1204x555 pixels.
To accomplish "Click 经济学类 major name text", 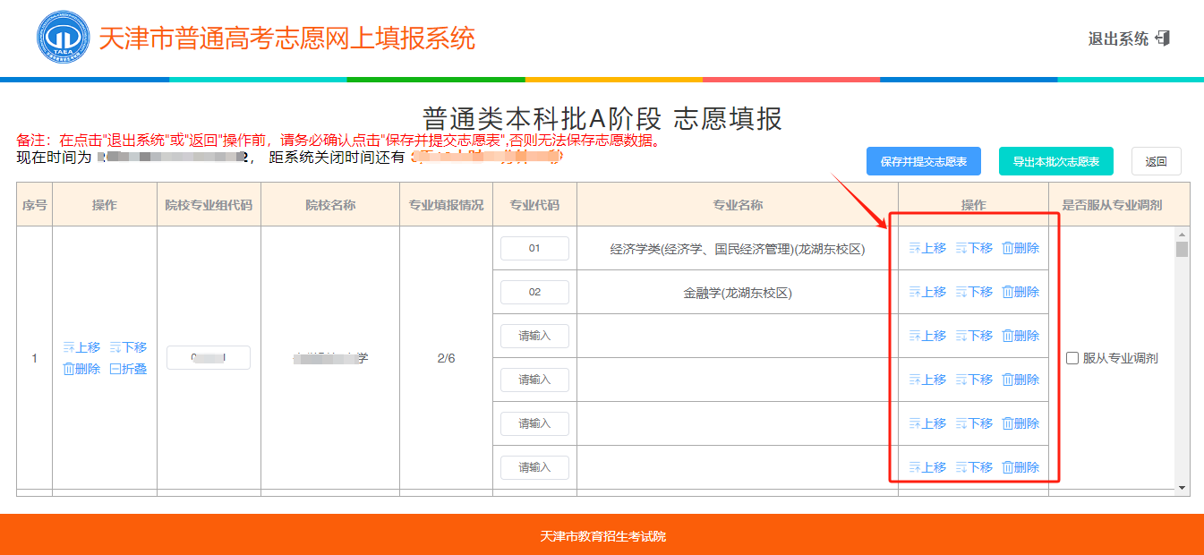I will (738, 249).
